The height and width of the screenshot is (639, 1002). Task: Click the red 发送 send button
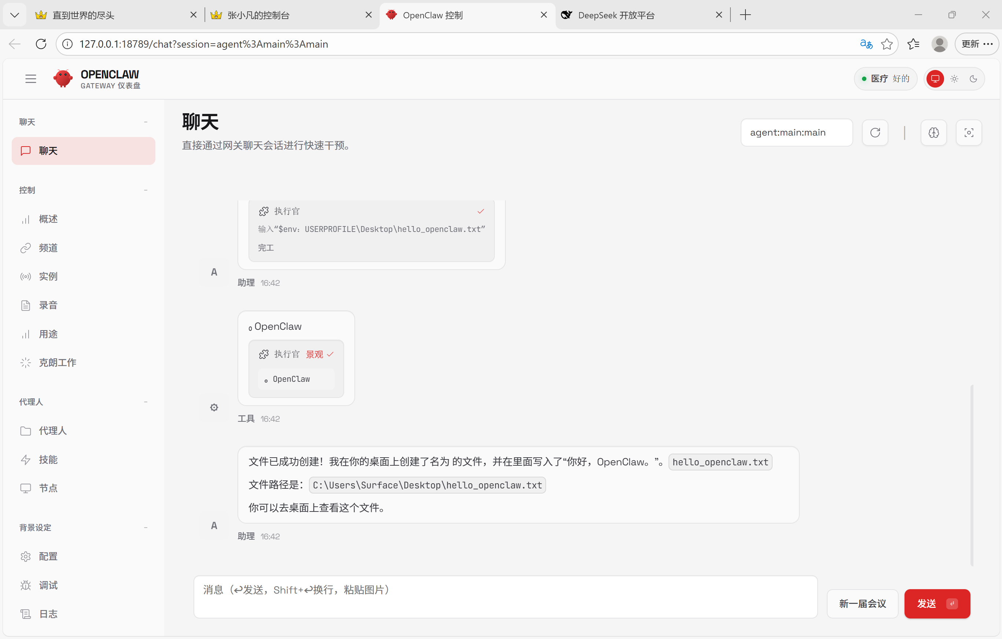936,603
